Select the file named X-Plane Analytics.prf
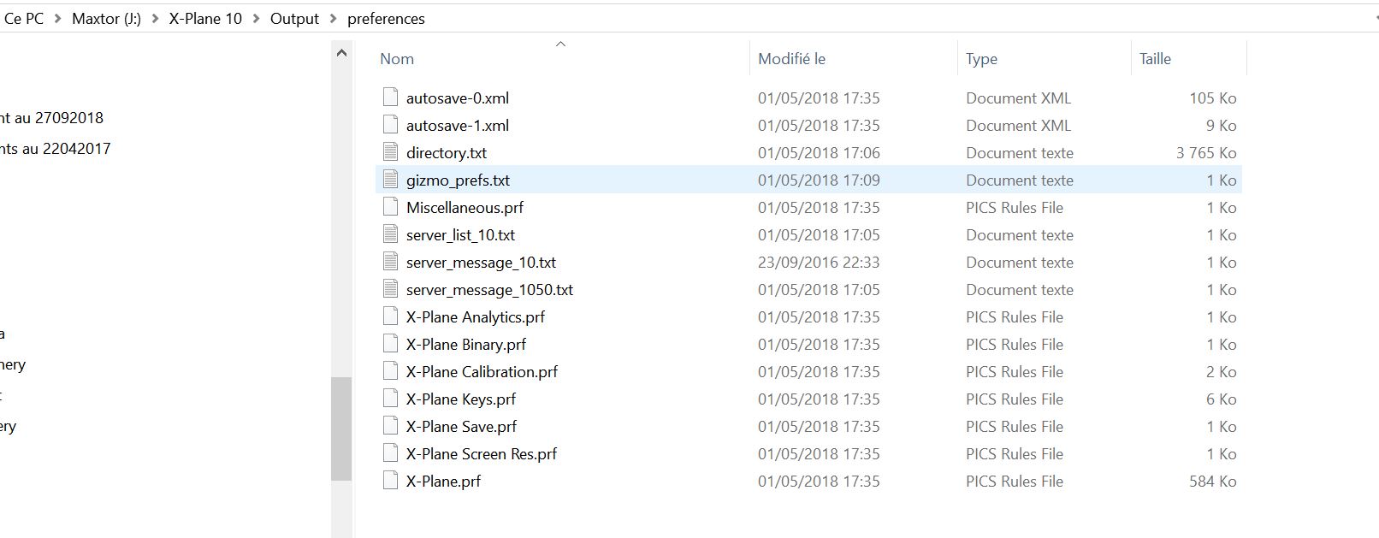Image resolution: width=1379 pixels, height=538 pixels. coord(476,317)
